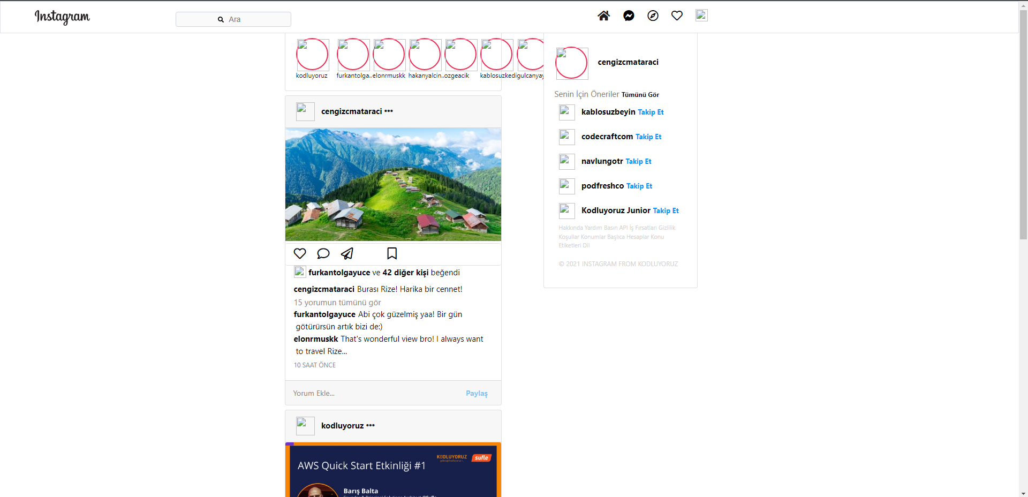Screen dimensions: 1028x497
Task: Open the profile avatar in the top navbar
Action: [701, 16]
